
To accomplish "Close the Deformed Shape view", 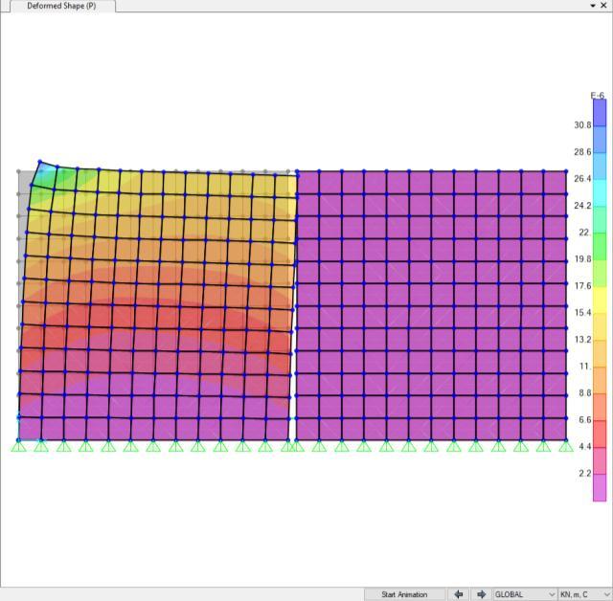I will (x=603, y=6).
